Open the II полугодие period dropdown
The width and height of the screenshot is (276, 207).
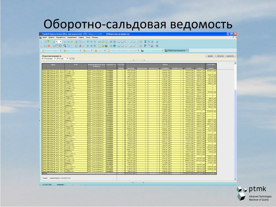pyautogui.click(x=55, y=58)
